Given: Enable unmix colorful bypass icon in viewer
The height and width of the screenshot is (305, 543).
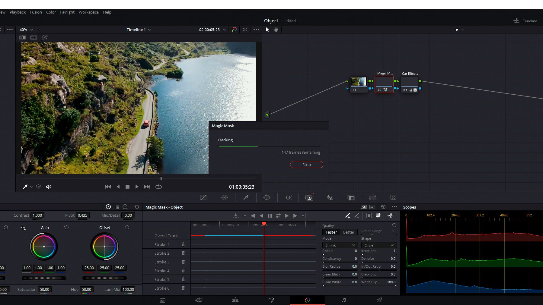Looking at the screenshot, I should point(234,30).
